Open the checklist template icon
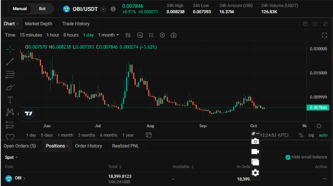Viewport: 333px width, 186px height. [151, 35]
